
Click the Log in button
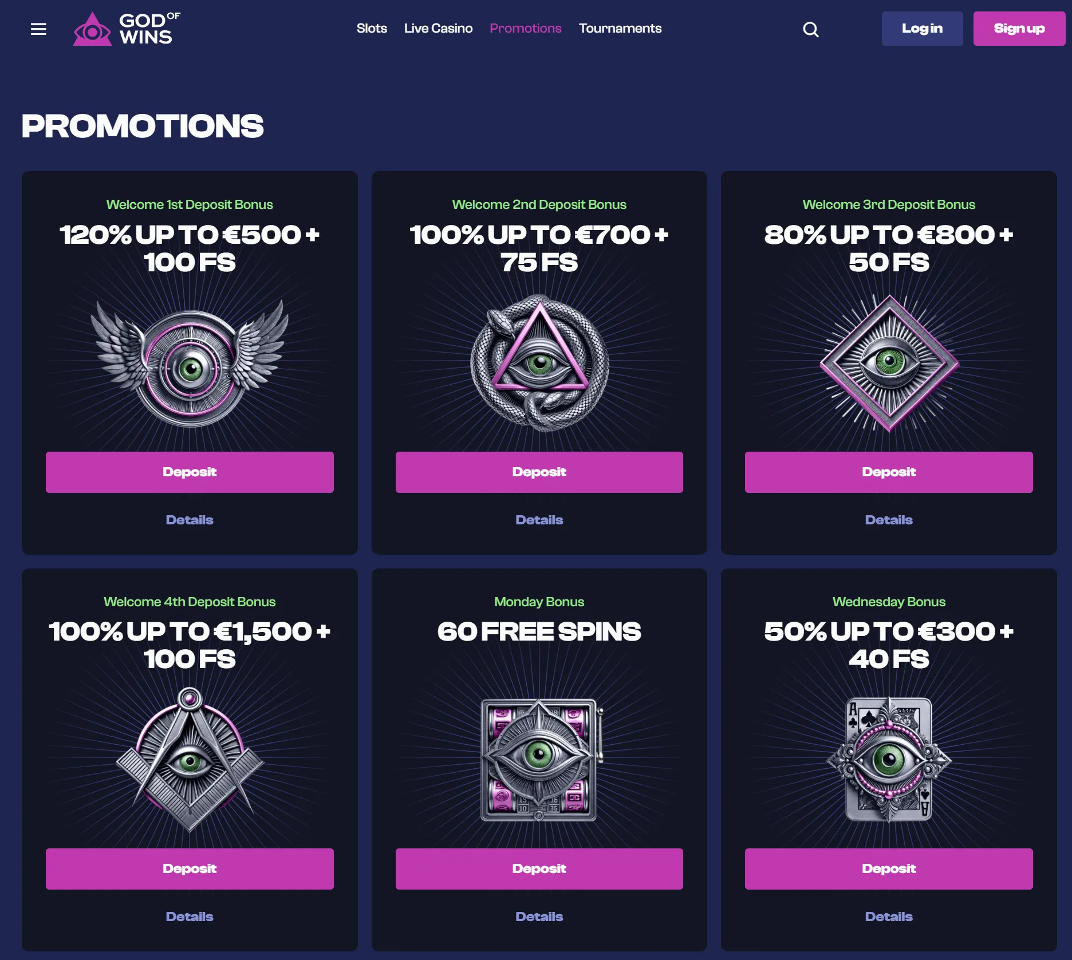[x=922, y=29]
